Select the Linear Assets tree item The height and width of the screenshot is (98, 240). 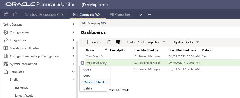24,96
